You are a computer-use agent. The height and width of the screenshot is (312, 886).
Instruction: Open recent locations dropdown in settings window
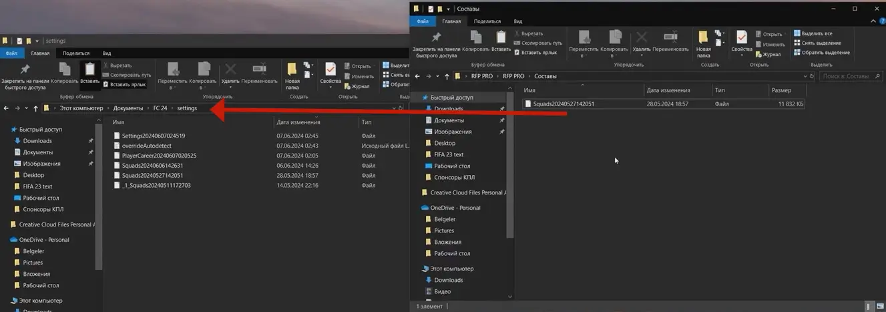tap(26, 108)
